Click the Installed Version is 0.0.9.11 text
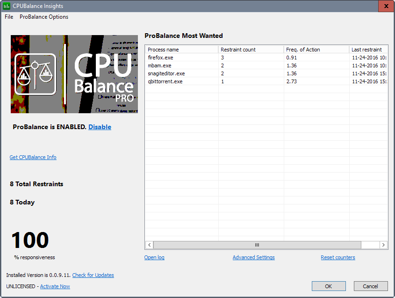The width and height of the screenshot is (395, 298). coord(38,275)
